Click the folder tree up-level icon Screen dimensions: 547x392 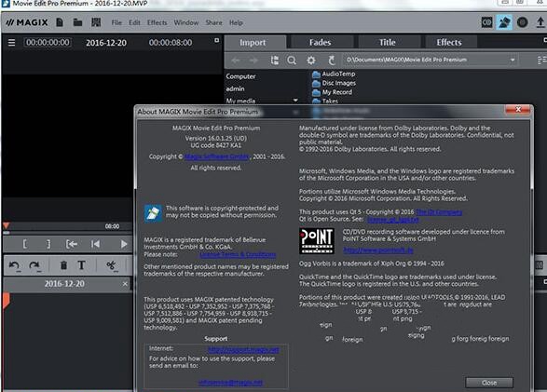coord(275,61)
